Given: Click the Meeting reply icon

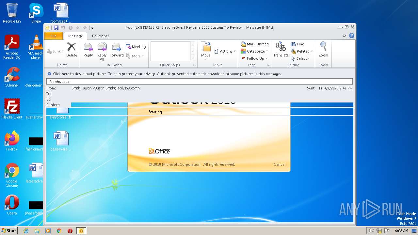Looking at the screenshot, I should pyautogui.click(x=136, y=47).
